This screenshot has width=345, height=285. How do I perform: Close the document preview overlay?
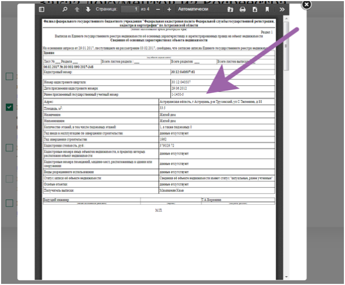[306, 5]
